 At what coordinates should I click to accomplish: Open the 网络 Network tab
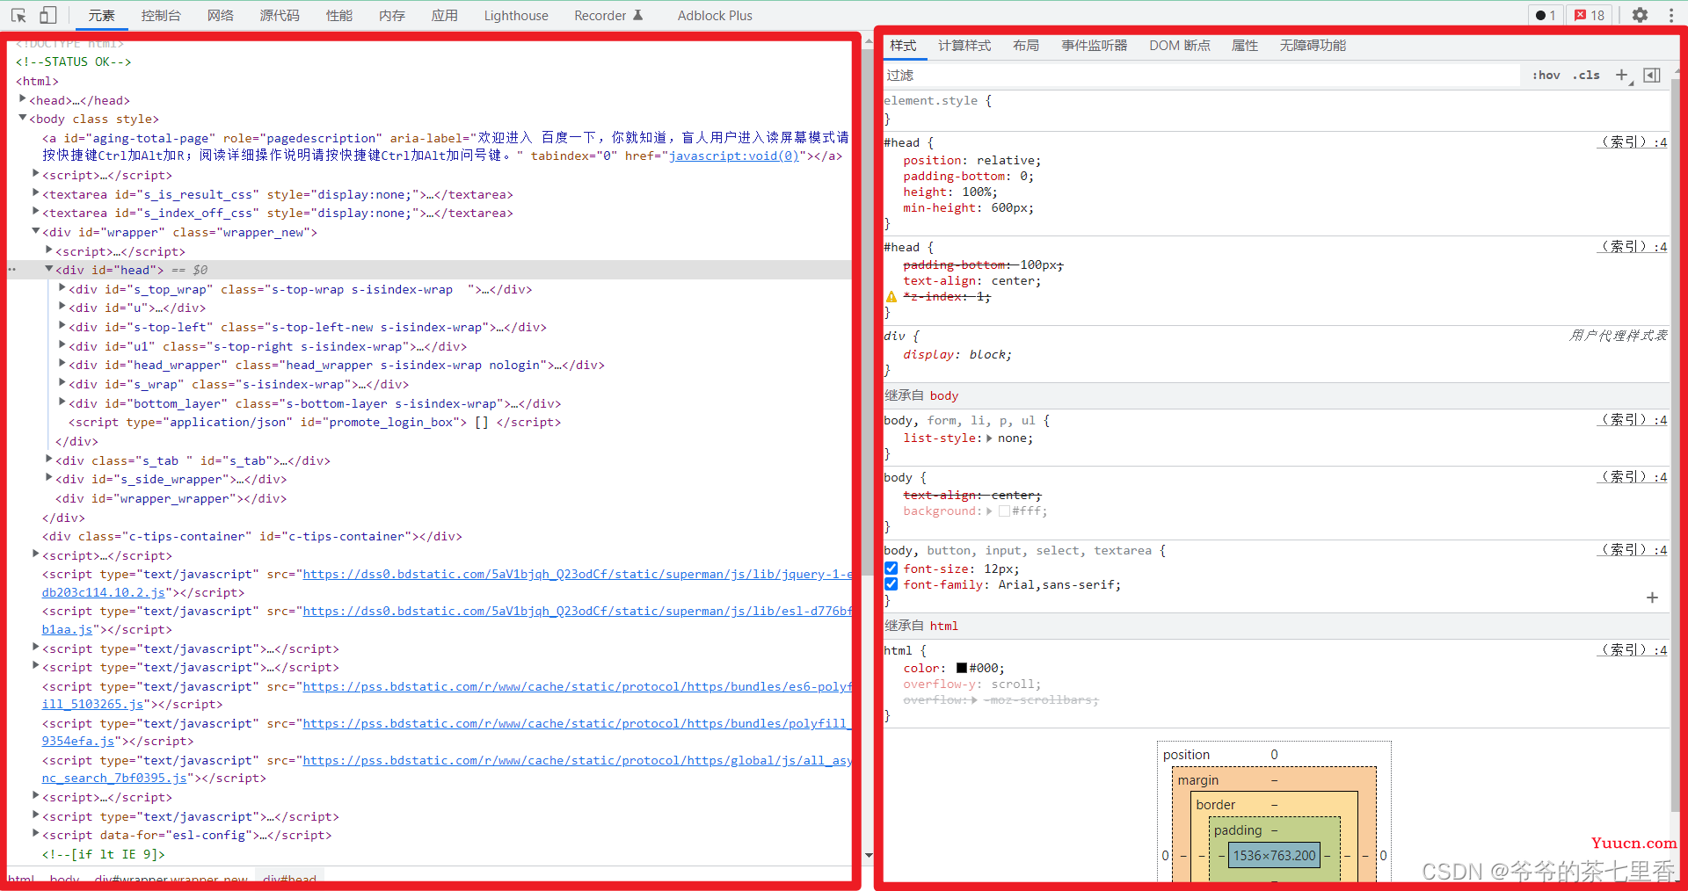tap(221, 15)
